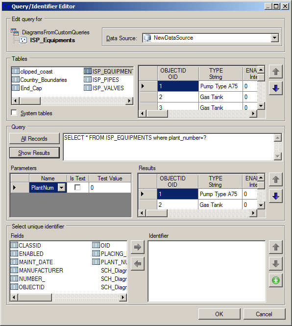This screenshot has width=292, height=326.
Task: Enable the System tables checkbox
Action: coord(14,113)
